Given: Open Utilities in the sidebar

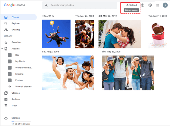Looking at the screenshot, I should (x=16, y=93).
